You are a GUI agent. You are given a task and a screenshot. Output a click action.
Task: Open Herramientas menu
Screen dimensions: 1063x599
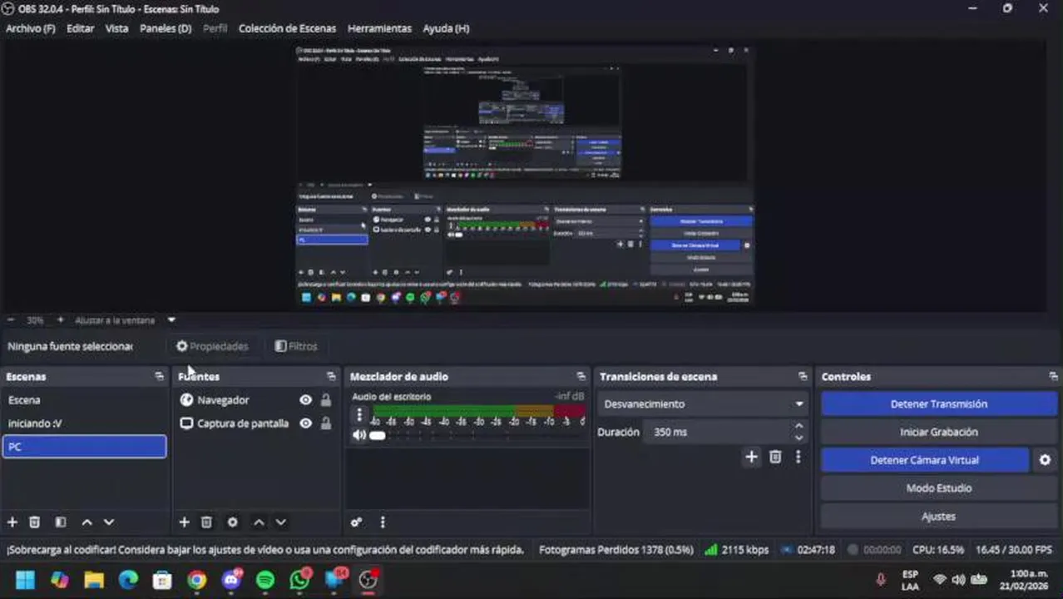[x=379, y=28]
